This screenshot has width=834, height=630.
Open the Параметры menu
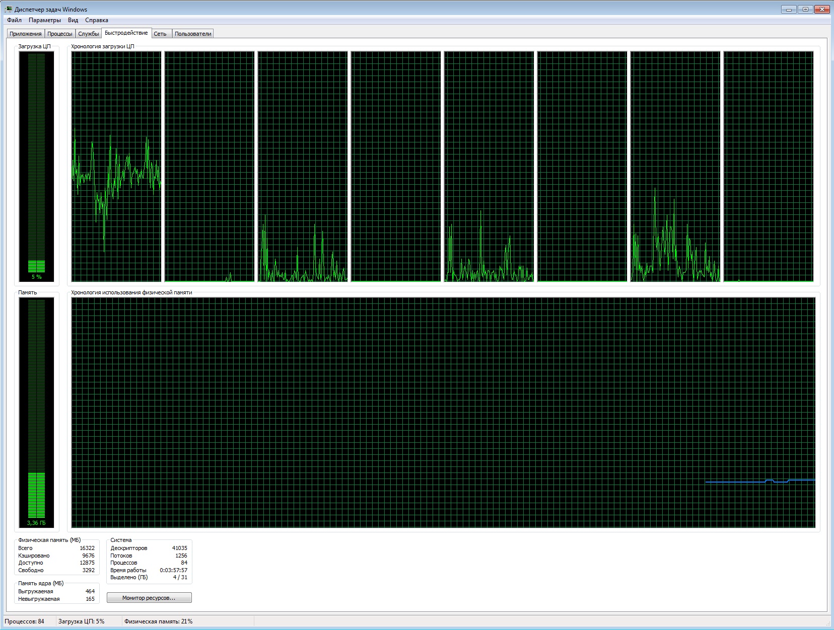[x=45, y=20]
